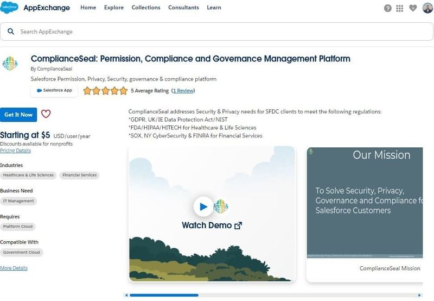Select the IT Management tag
This screenshot has height=301, width=434.
tap(18, 201)
